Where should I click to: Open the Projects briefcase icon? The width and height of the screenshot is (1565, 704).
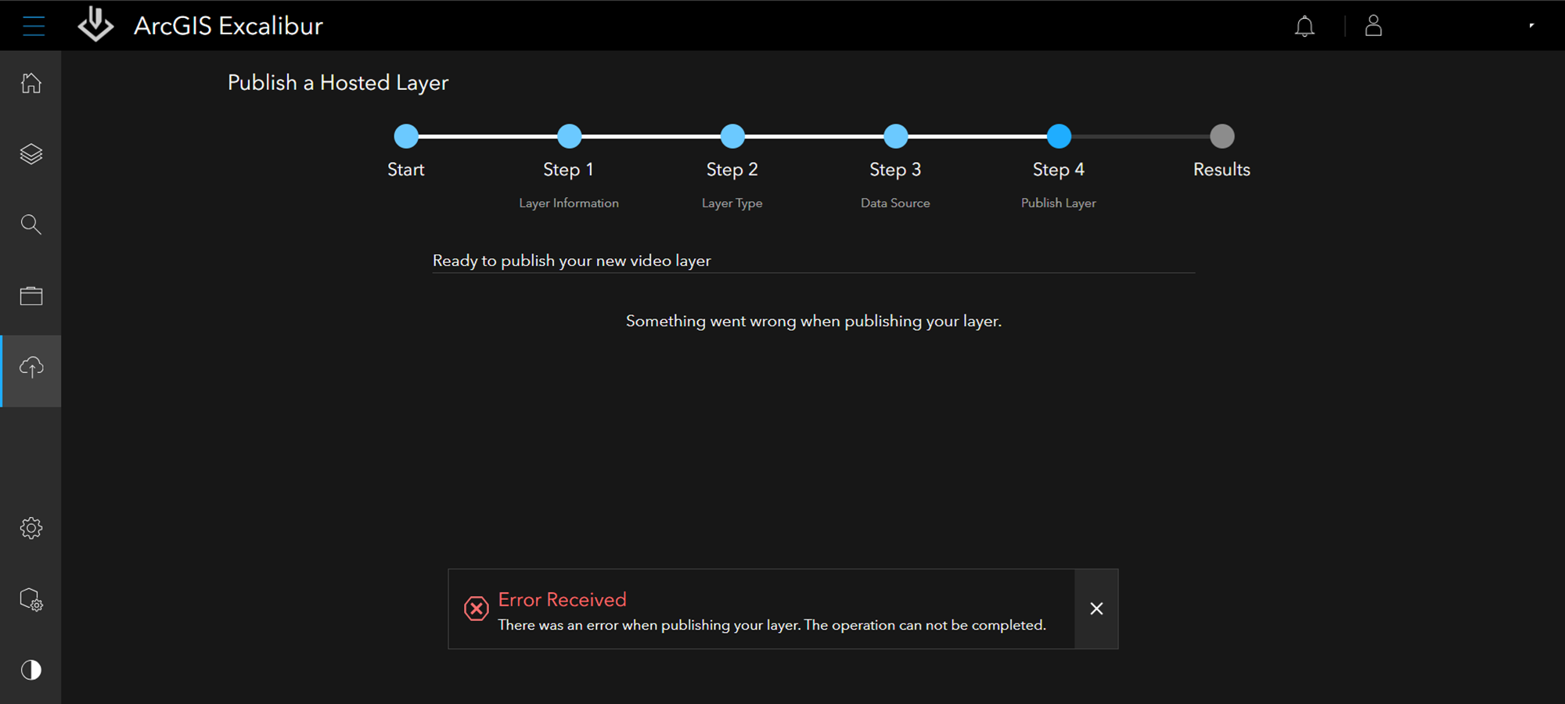click(31, 296)
